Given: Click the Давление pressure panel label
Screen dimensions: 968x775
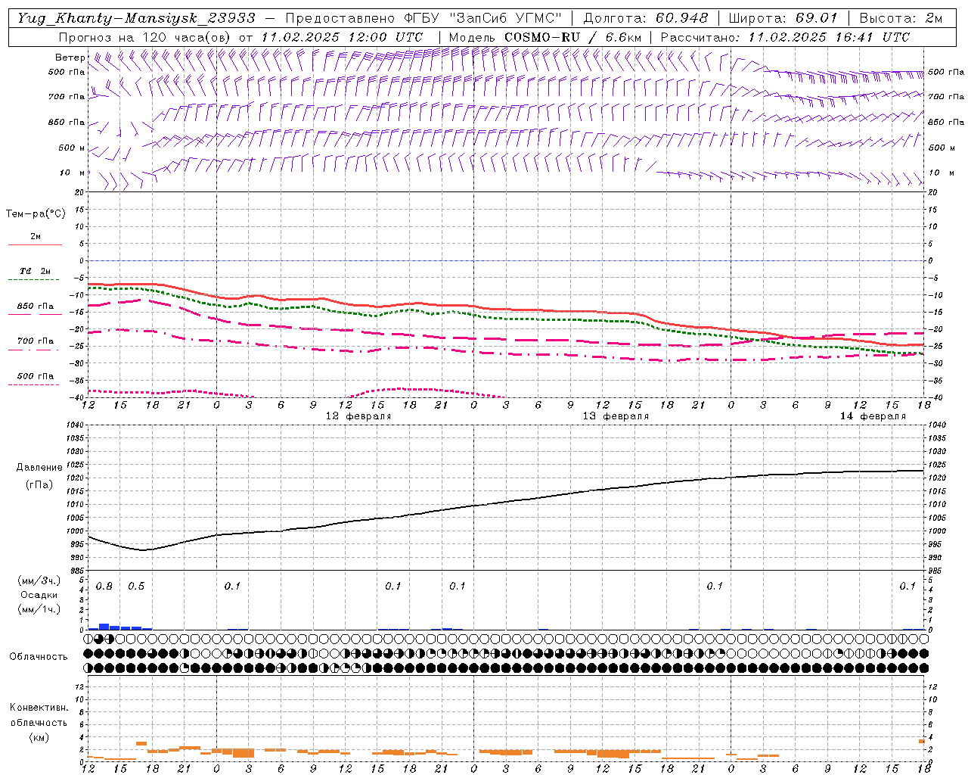Looking at the screenshot, I should pyautogui.click(x=39, y=468).
